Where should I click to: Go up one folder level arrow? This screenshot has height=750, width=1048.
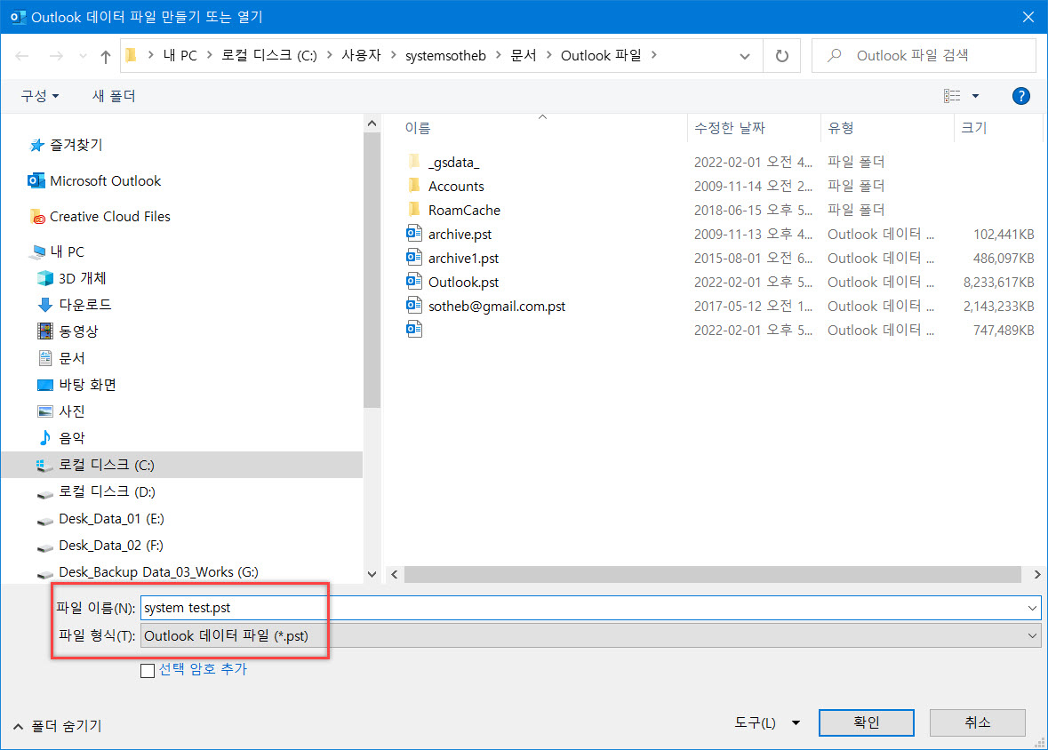pyautogui.click(x=106, y=56)
